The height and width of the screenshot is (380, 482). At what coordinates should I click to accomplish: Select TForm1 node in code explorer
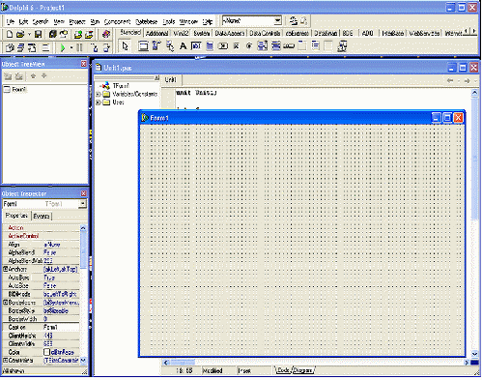(121, 86)
